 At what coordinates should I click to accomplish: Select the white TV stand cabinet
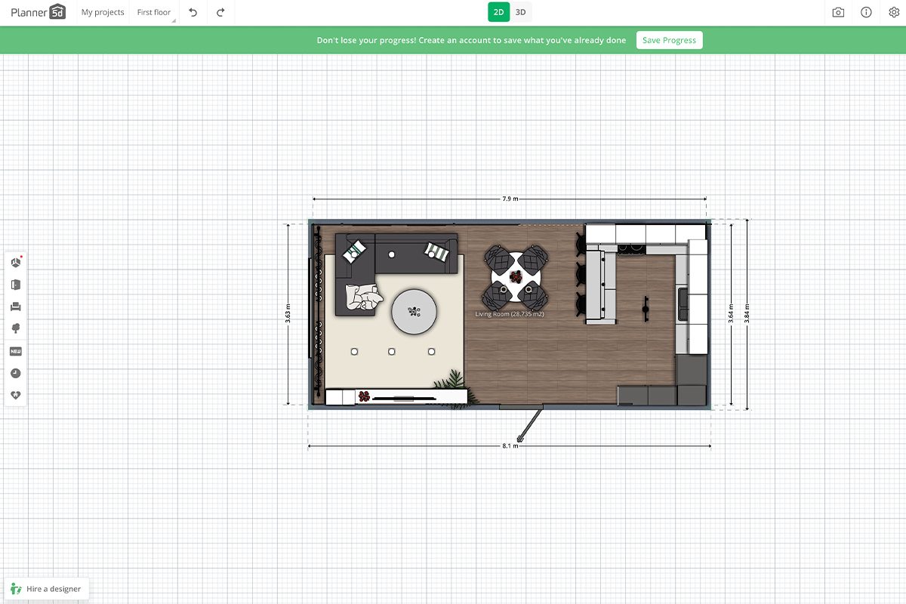pos(397,396)
